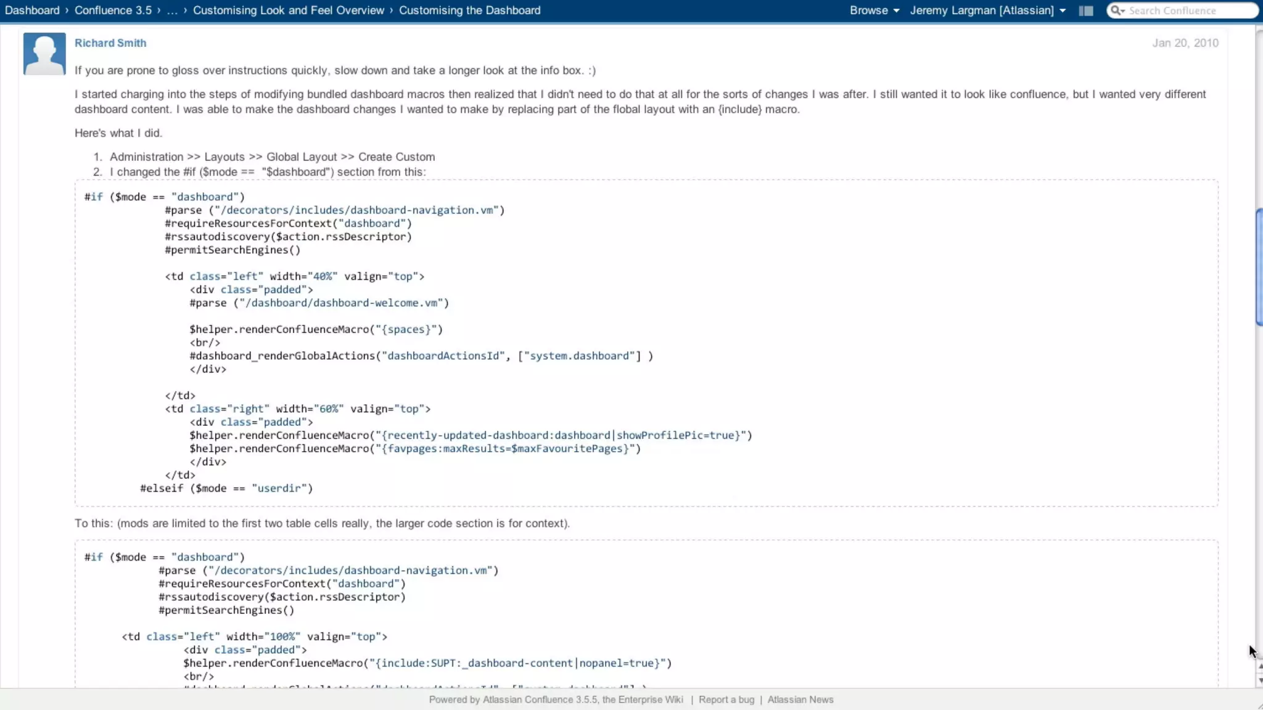The height and width of the screenshot is (710, 1263).
Task: Open Confluence 3.5 breadcrumb
Action: 113,10
